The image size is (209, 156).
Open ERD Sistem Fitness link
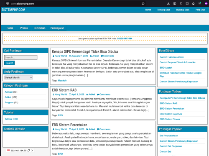point(170,119)
